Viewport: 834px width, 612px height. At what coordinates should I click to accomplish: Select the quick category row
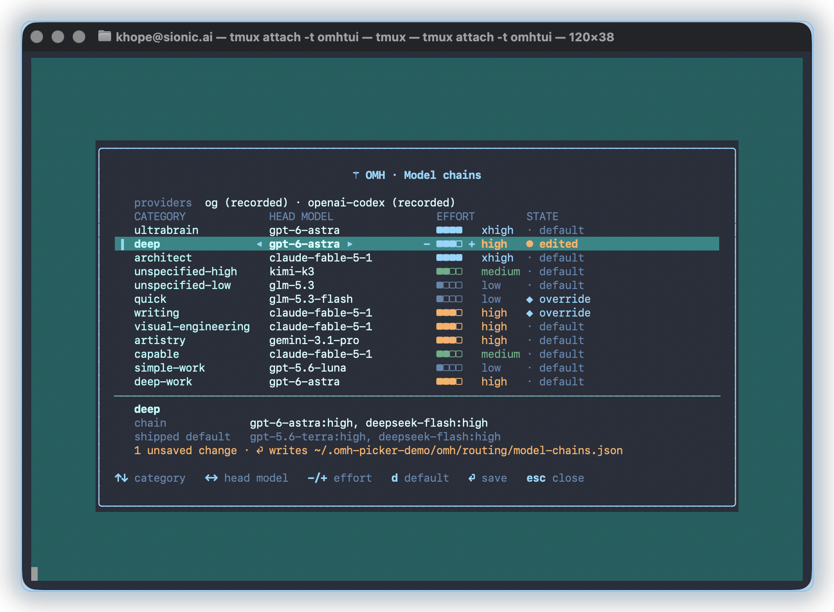click(417, 299)
